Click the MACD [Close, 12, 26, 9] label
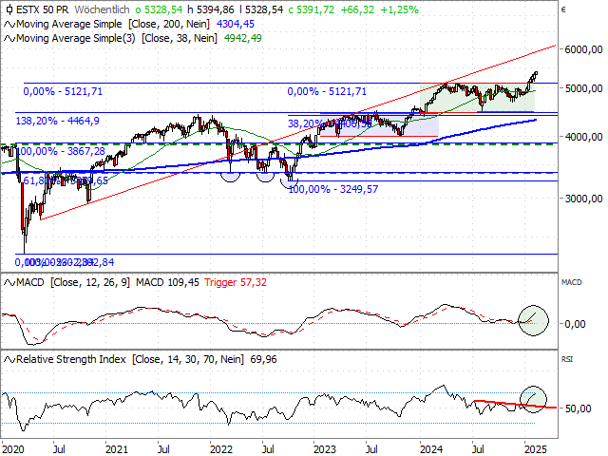The height and width of the screenshot is (456, 608). 73,282
